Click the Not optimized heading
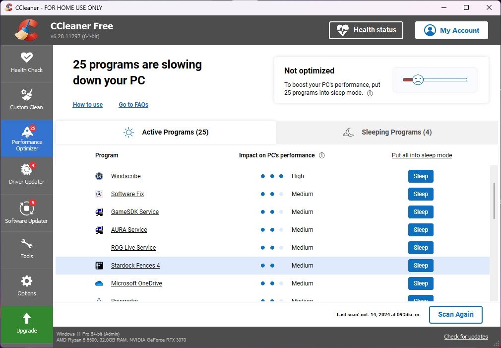 [x=309, y=70]
